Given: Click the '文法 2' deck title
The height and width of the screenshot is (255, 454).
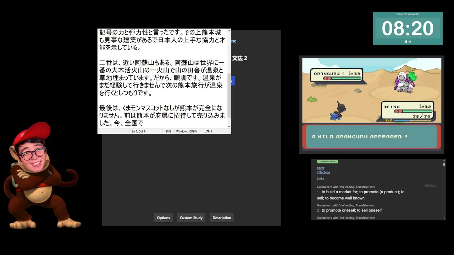Looking at the screenshot, I should 239,58.
